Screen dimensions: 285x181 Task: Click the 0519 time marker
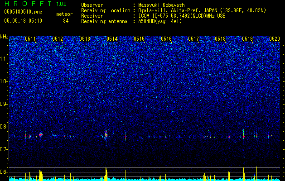click(x=247, y=39)
